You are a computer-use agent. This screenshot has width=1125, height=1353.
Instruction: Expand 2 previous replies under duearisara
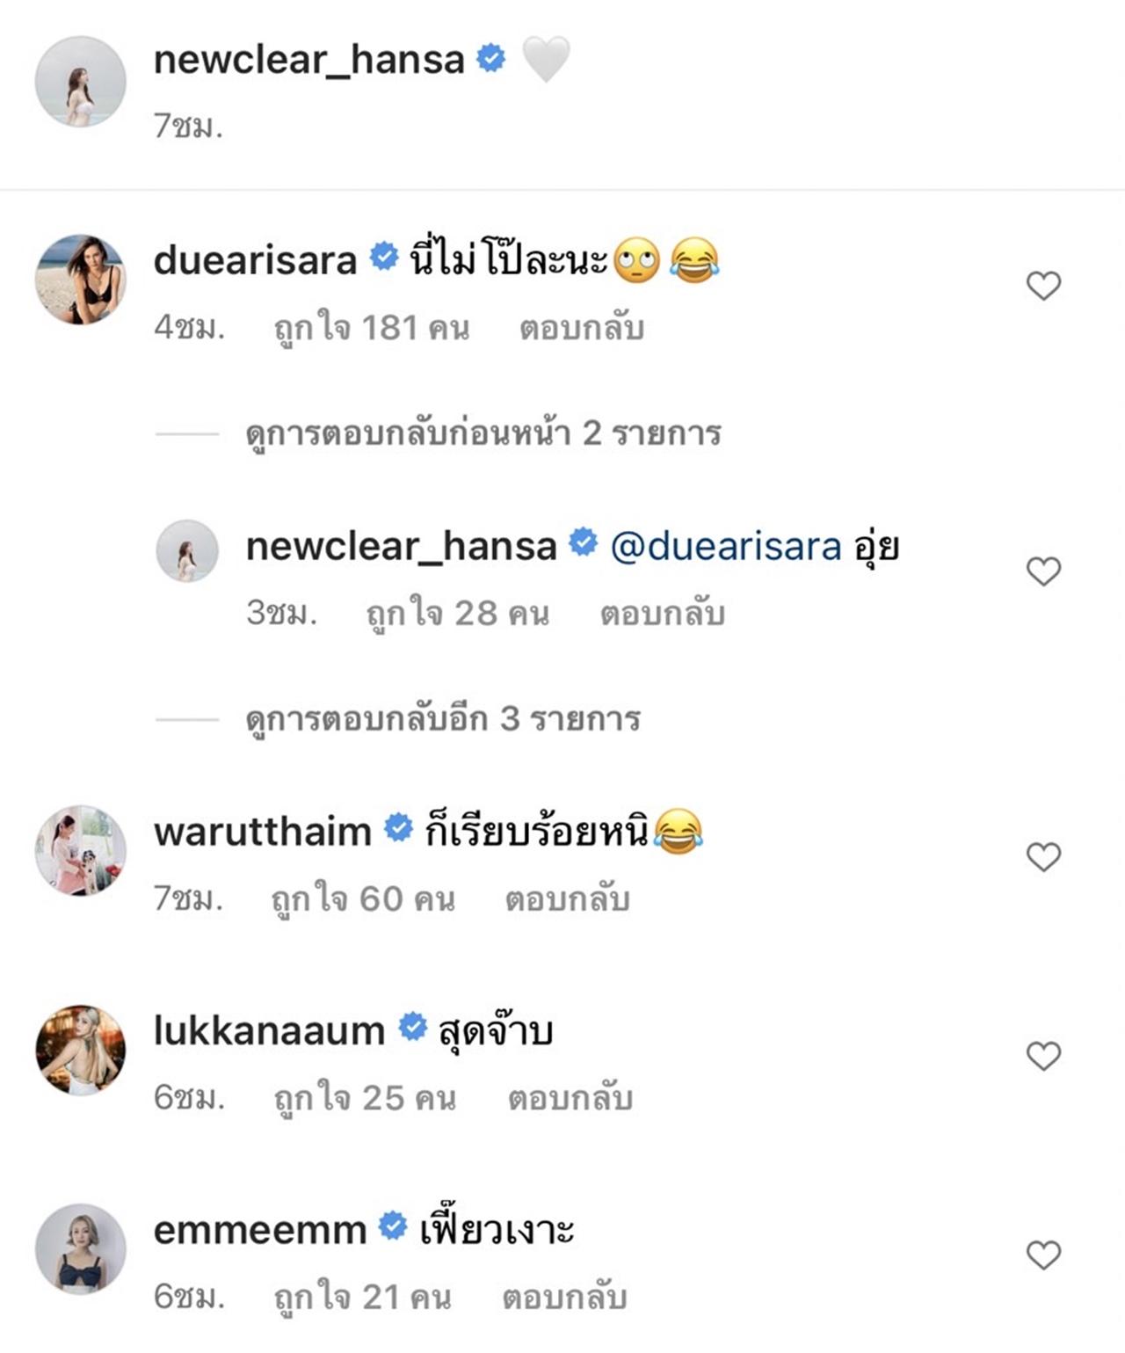tap(483, 433)
